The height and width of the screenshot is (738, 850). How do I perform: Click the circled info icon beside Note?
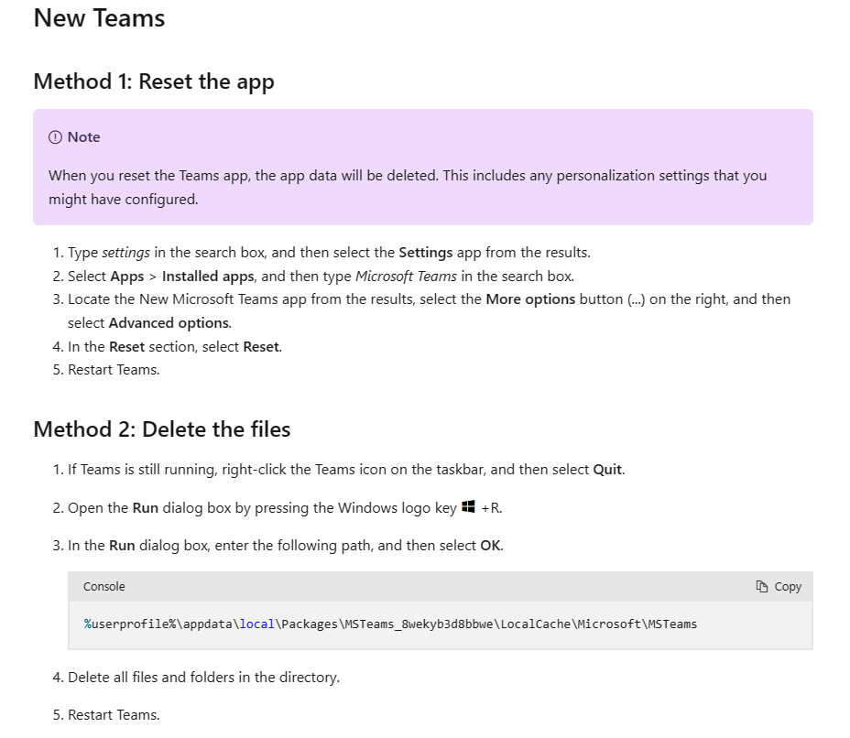(53, 136)
